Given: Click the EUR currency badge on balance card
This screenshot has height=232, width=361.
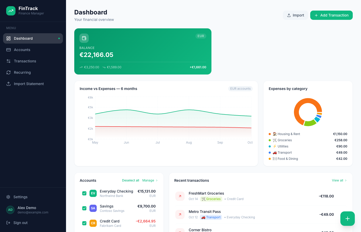Looking at the screenshot, I should [201, 36].
